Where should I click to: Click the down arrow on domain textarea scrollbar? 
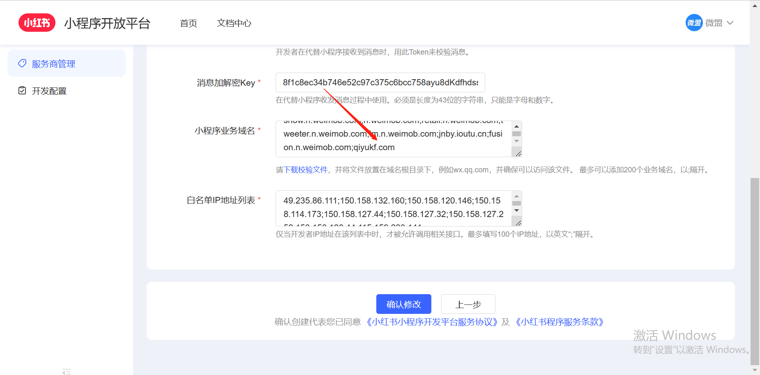pyautogui.click(x=517, y=141)
